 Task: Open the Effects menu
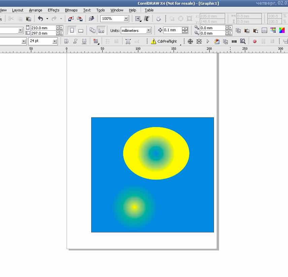tap(53, 10)
